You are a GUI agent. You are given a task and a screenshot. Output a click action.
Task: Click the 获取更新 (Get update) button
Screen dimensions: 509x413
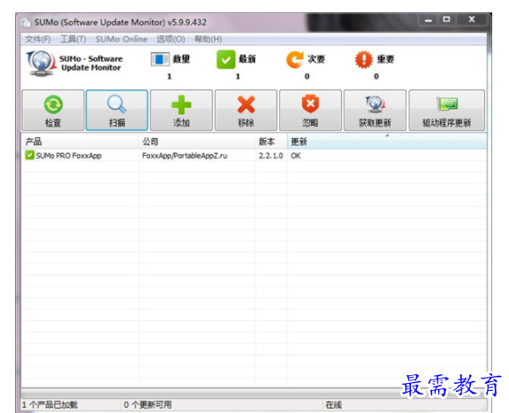coord(375,111)
